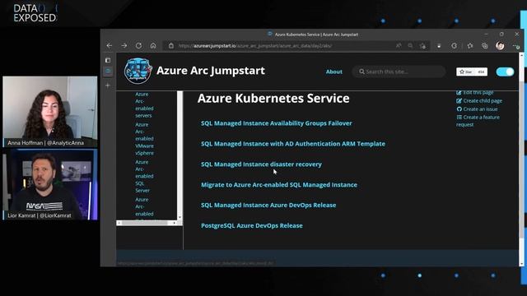
Task: Click the Azure Arc Jumpstart site title
Action: pyautogui.click(x=211, y=71)
